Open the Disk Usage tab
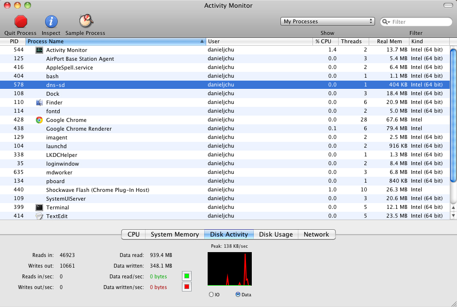This screenshot has height=307, width=457. (276, 234)
